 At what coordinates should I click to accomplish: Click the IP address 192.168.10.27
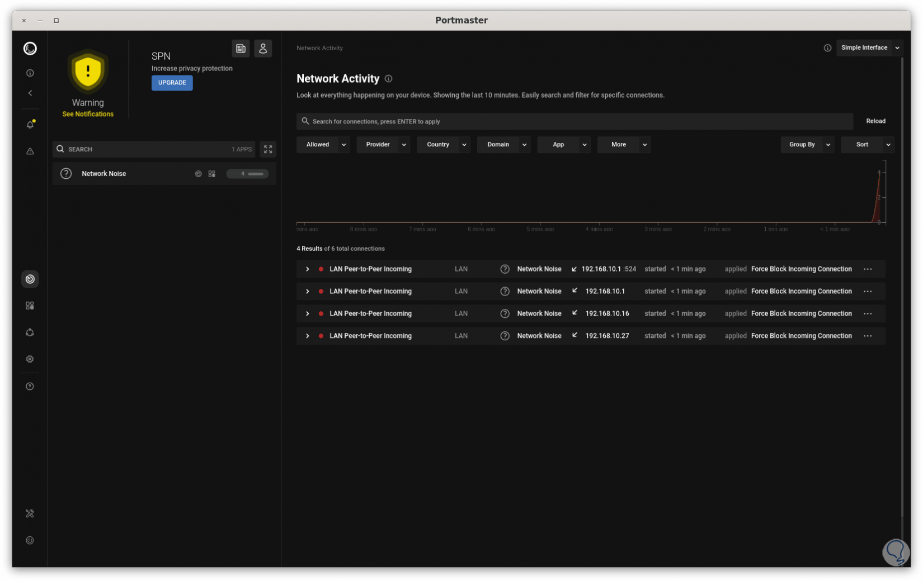click(607, 336)
